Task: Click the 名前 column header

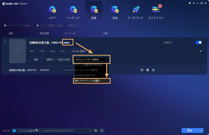Action: click(11, 33)
